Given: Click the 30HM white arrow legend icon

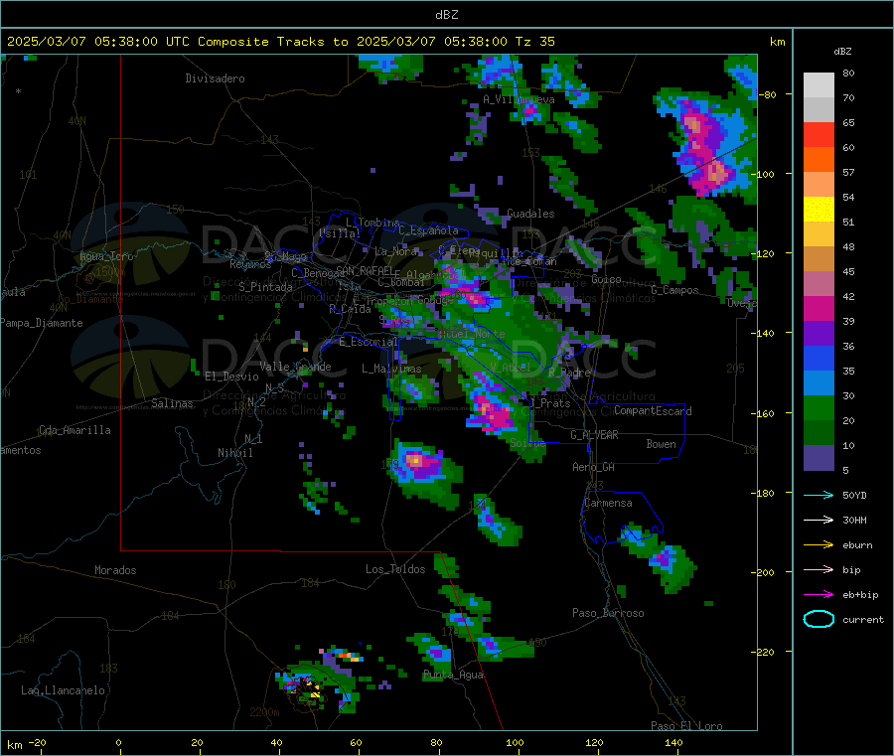Looking at the screenshot, I should 819,520.
